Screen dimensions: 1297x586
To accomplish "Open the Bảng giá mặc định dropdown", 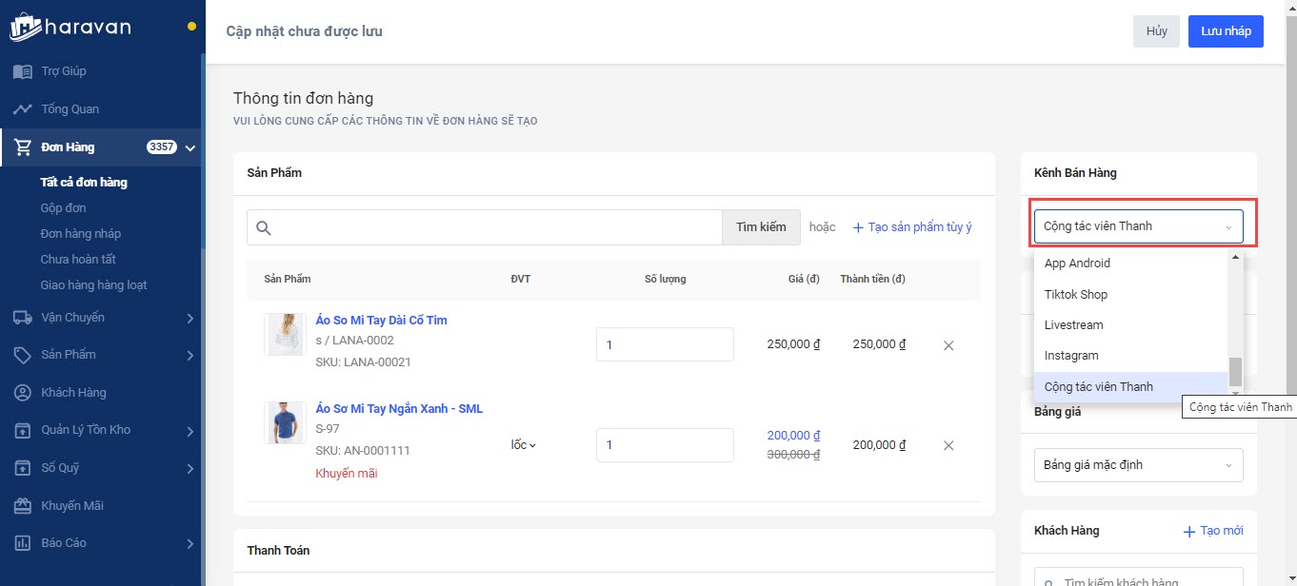I will tap(1138, 465).
